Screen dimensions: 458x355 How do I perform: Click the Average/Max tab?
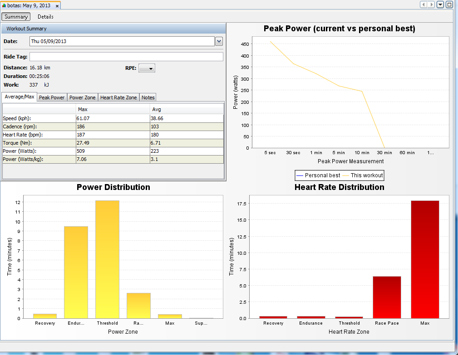(x=19, y=97)
